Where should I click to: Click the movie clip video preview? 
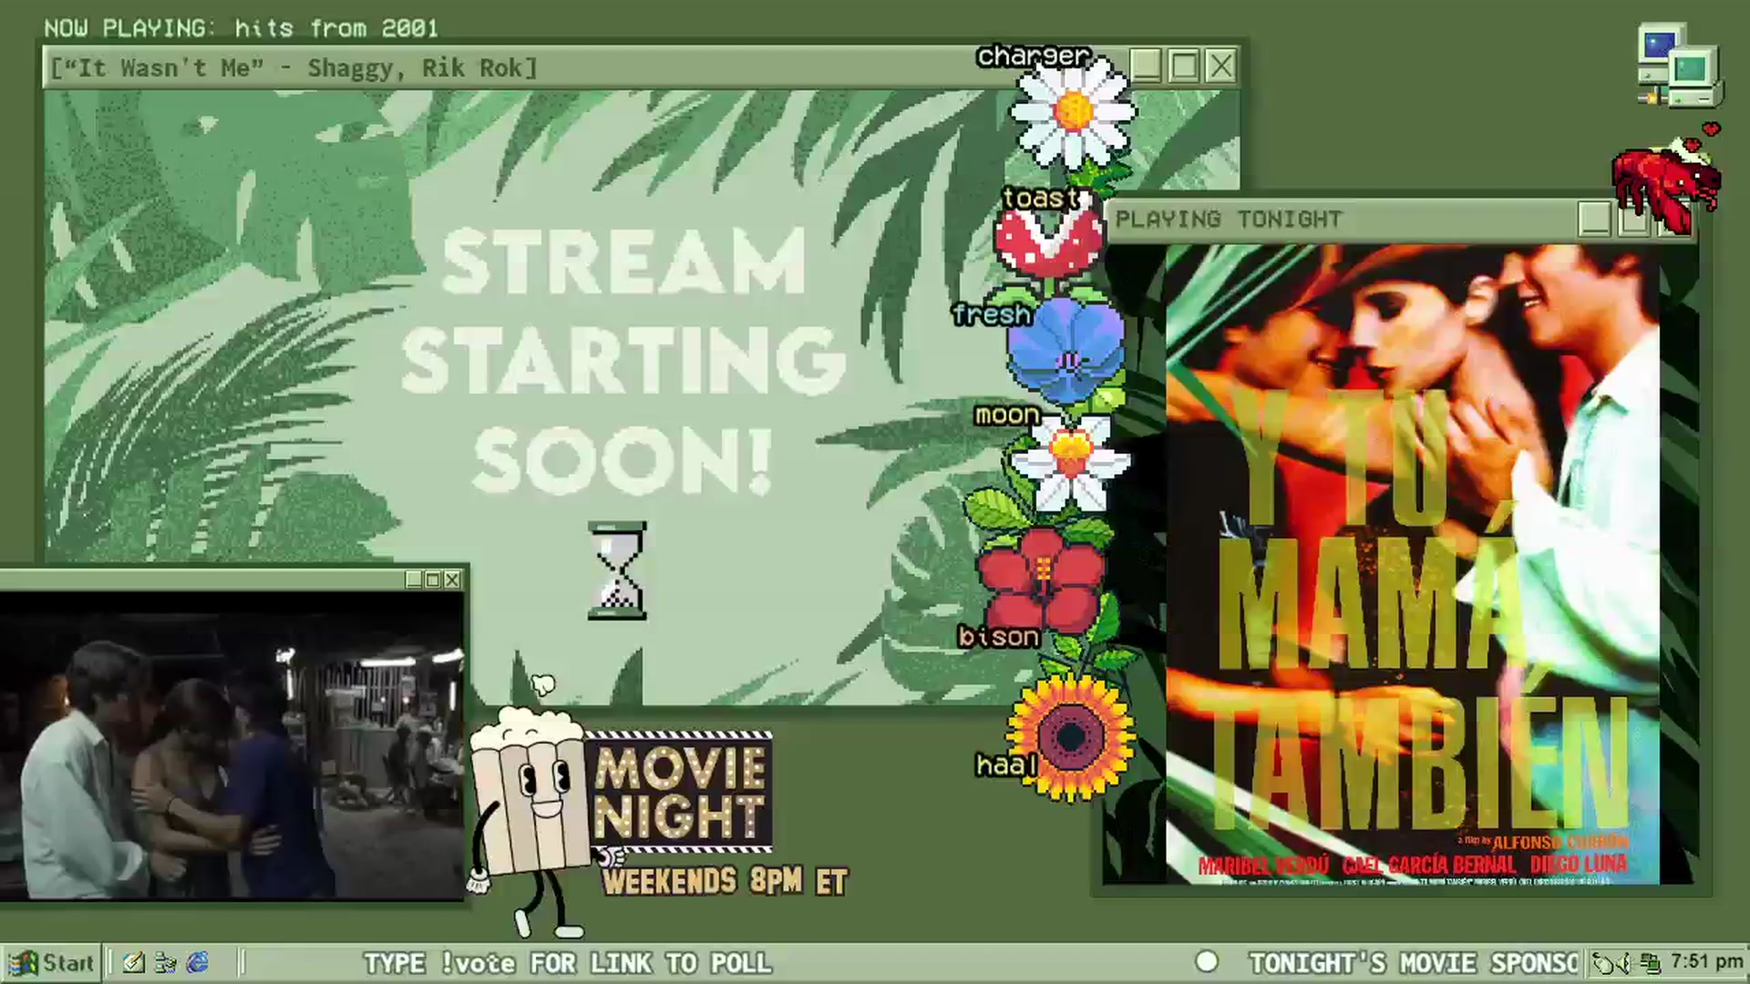pyautogui.click(x=232, y=746)
